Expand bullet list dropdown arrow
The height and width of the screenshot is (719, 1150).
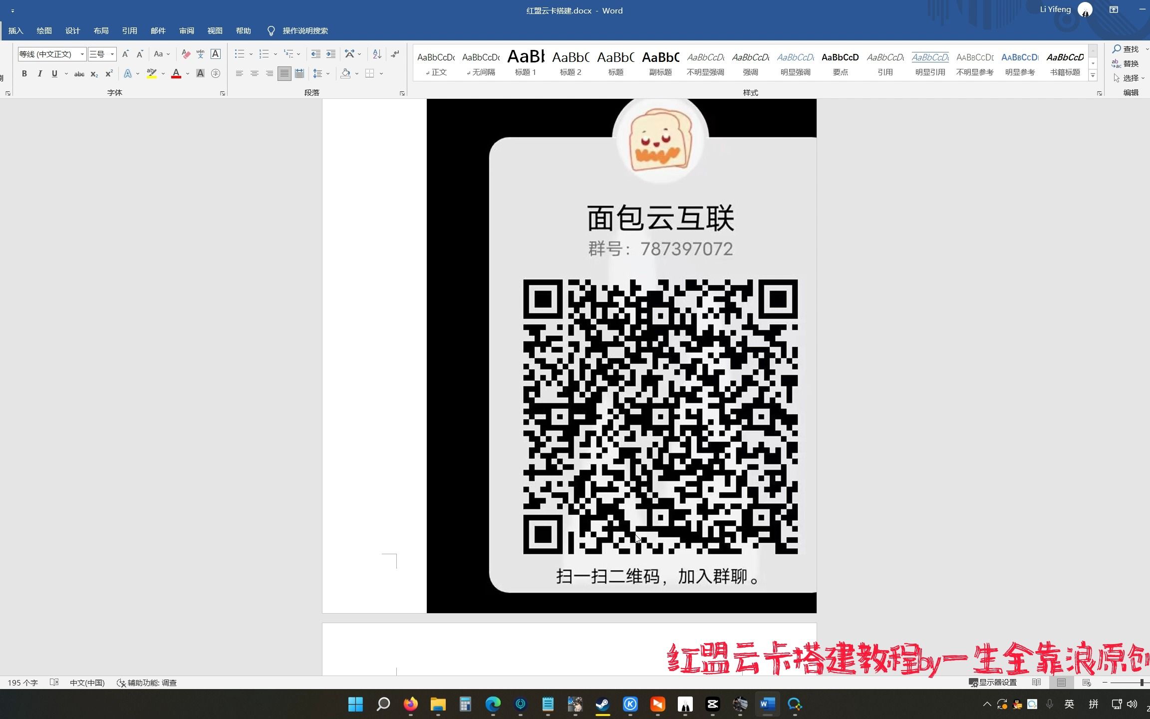(x=251, y=54)
